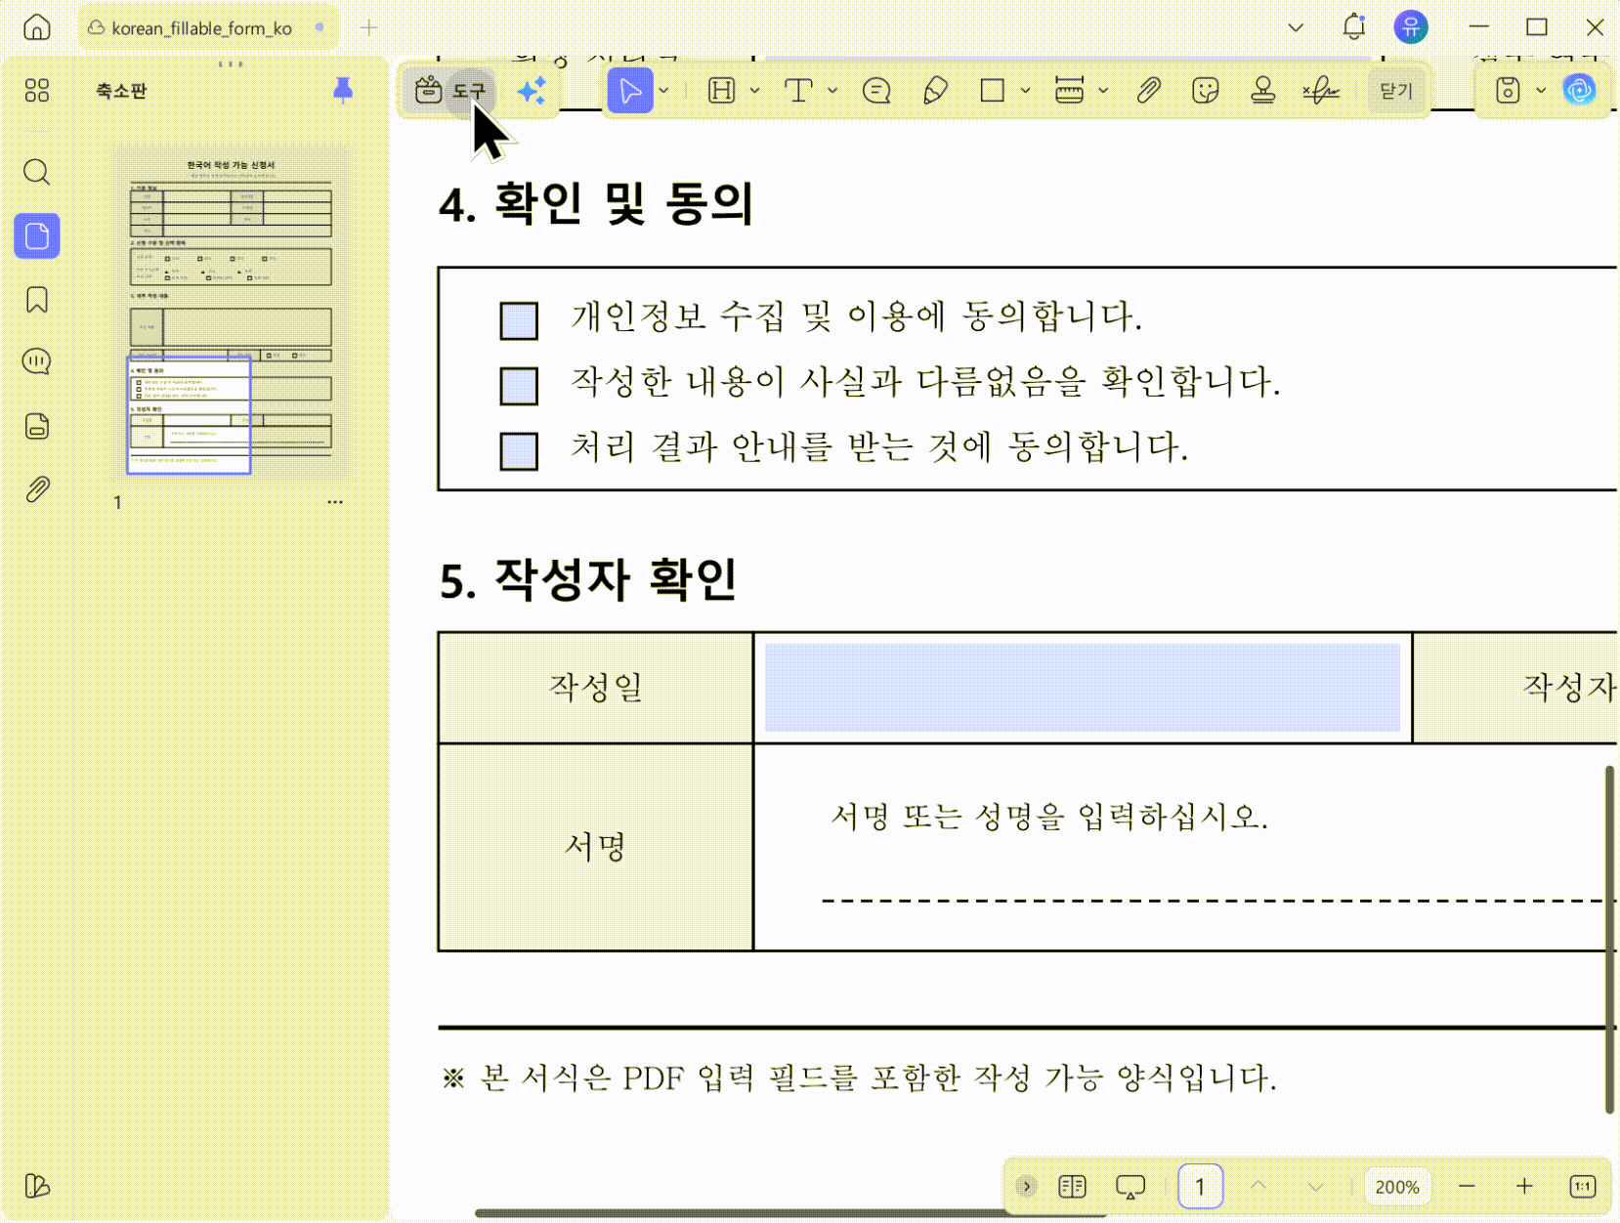Select the cursor selection tool
Screen dimensions: 1620x1223
(x=630, y=91)
